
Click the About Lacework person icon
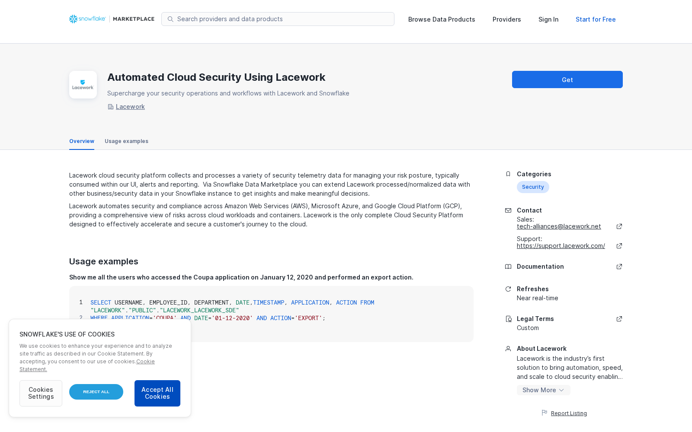(508, 349)
